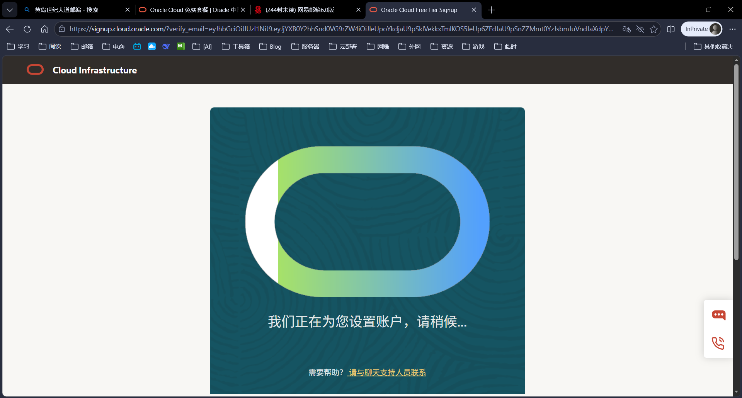Image resolution: width=742 pixels, height=398 pixels.
Task: Open the 服务器 bookmarks folder
Action: point(305,46)
